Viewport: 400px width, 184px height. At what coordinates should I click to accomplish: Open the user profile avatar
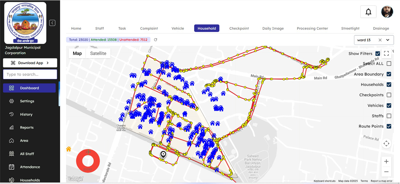[x=387, y=12]
